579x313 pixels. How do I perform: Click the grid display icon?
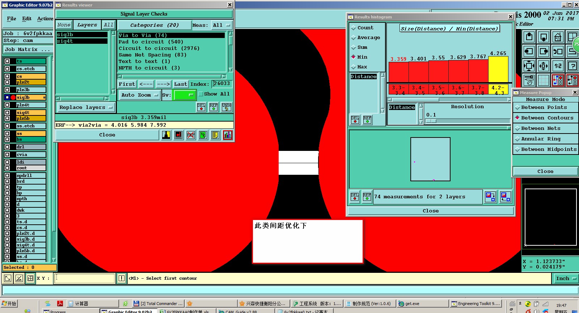544,80
